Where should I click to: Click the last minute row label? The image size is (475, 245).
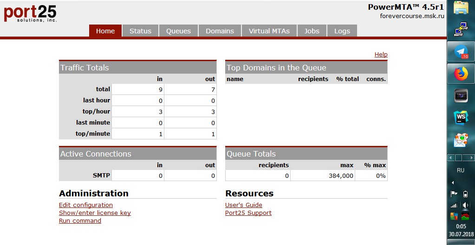(x=93, y=123)
